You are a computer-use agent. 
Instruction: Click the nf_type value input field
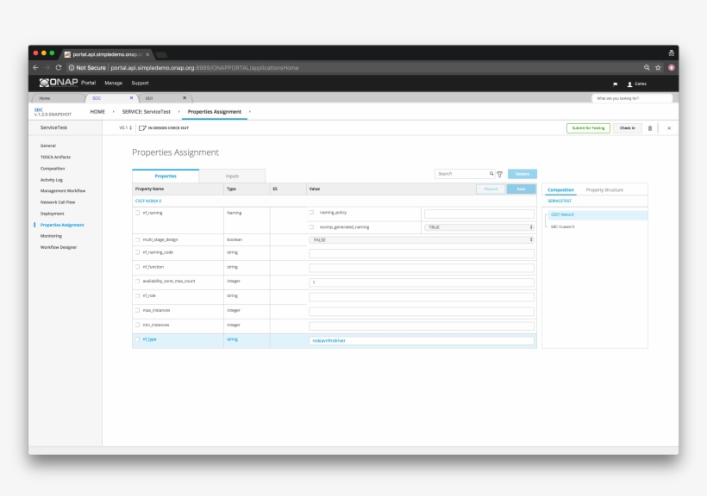pos(422,340)
